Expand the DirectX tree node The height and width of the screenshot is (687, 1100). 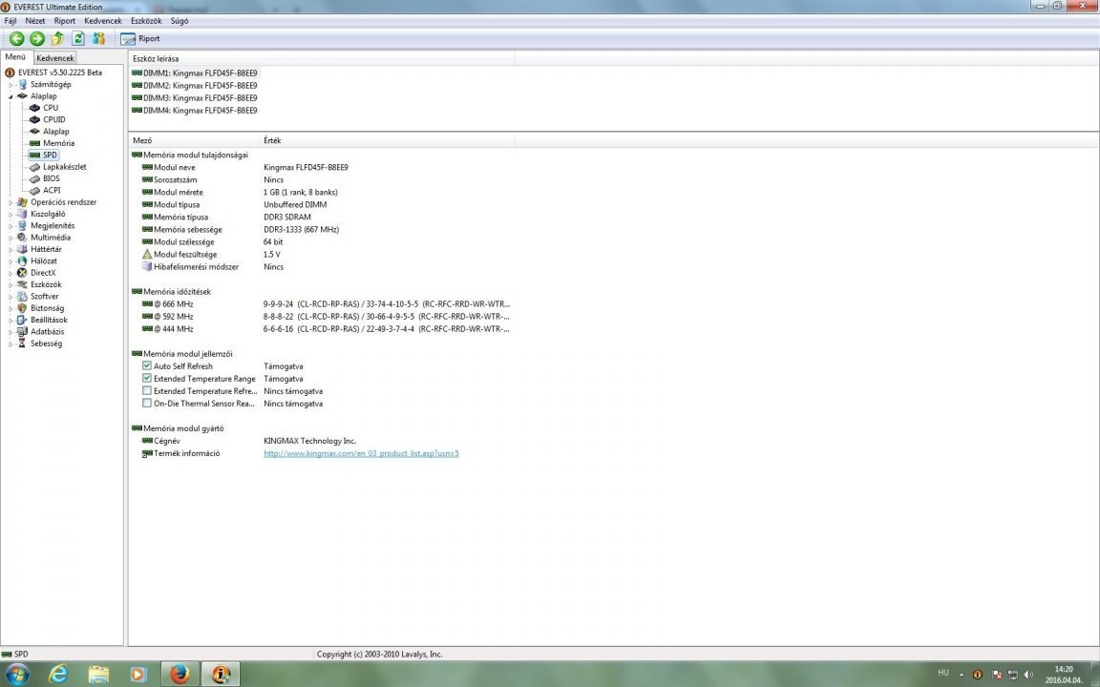[x=11, y=273]
